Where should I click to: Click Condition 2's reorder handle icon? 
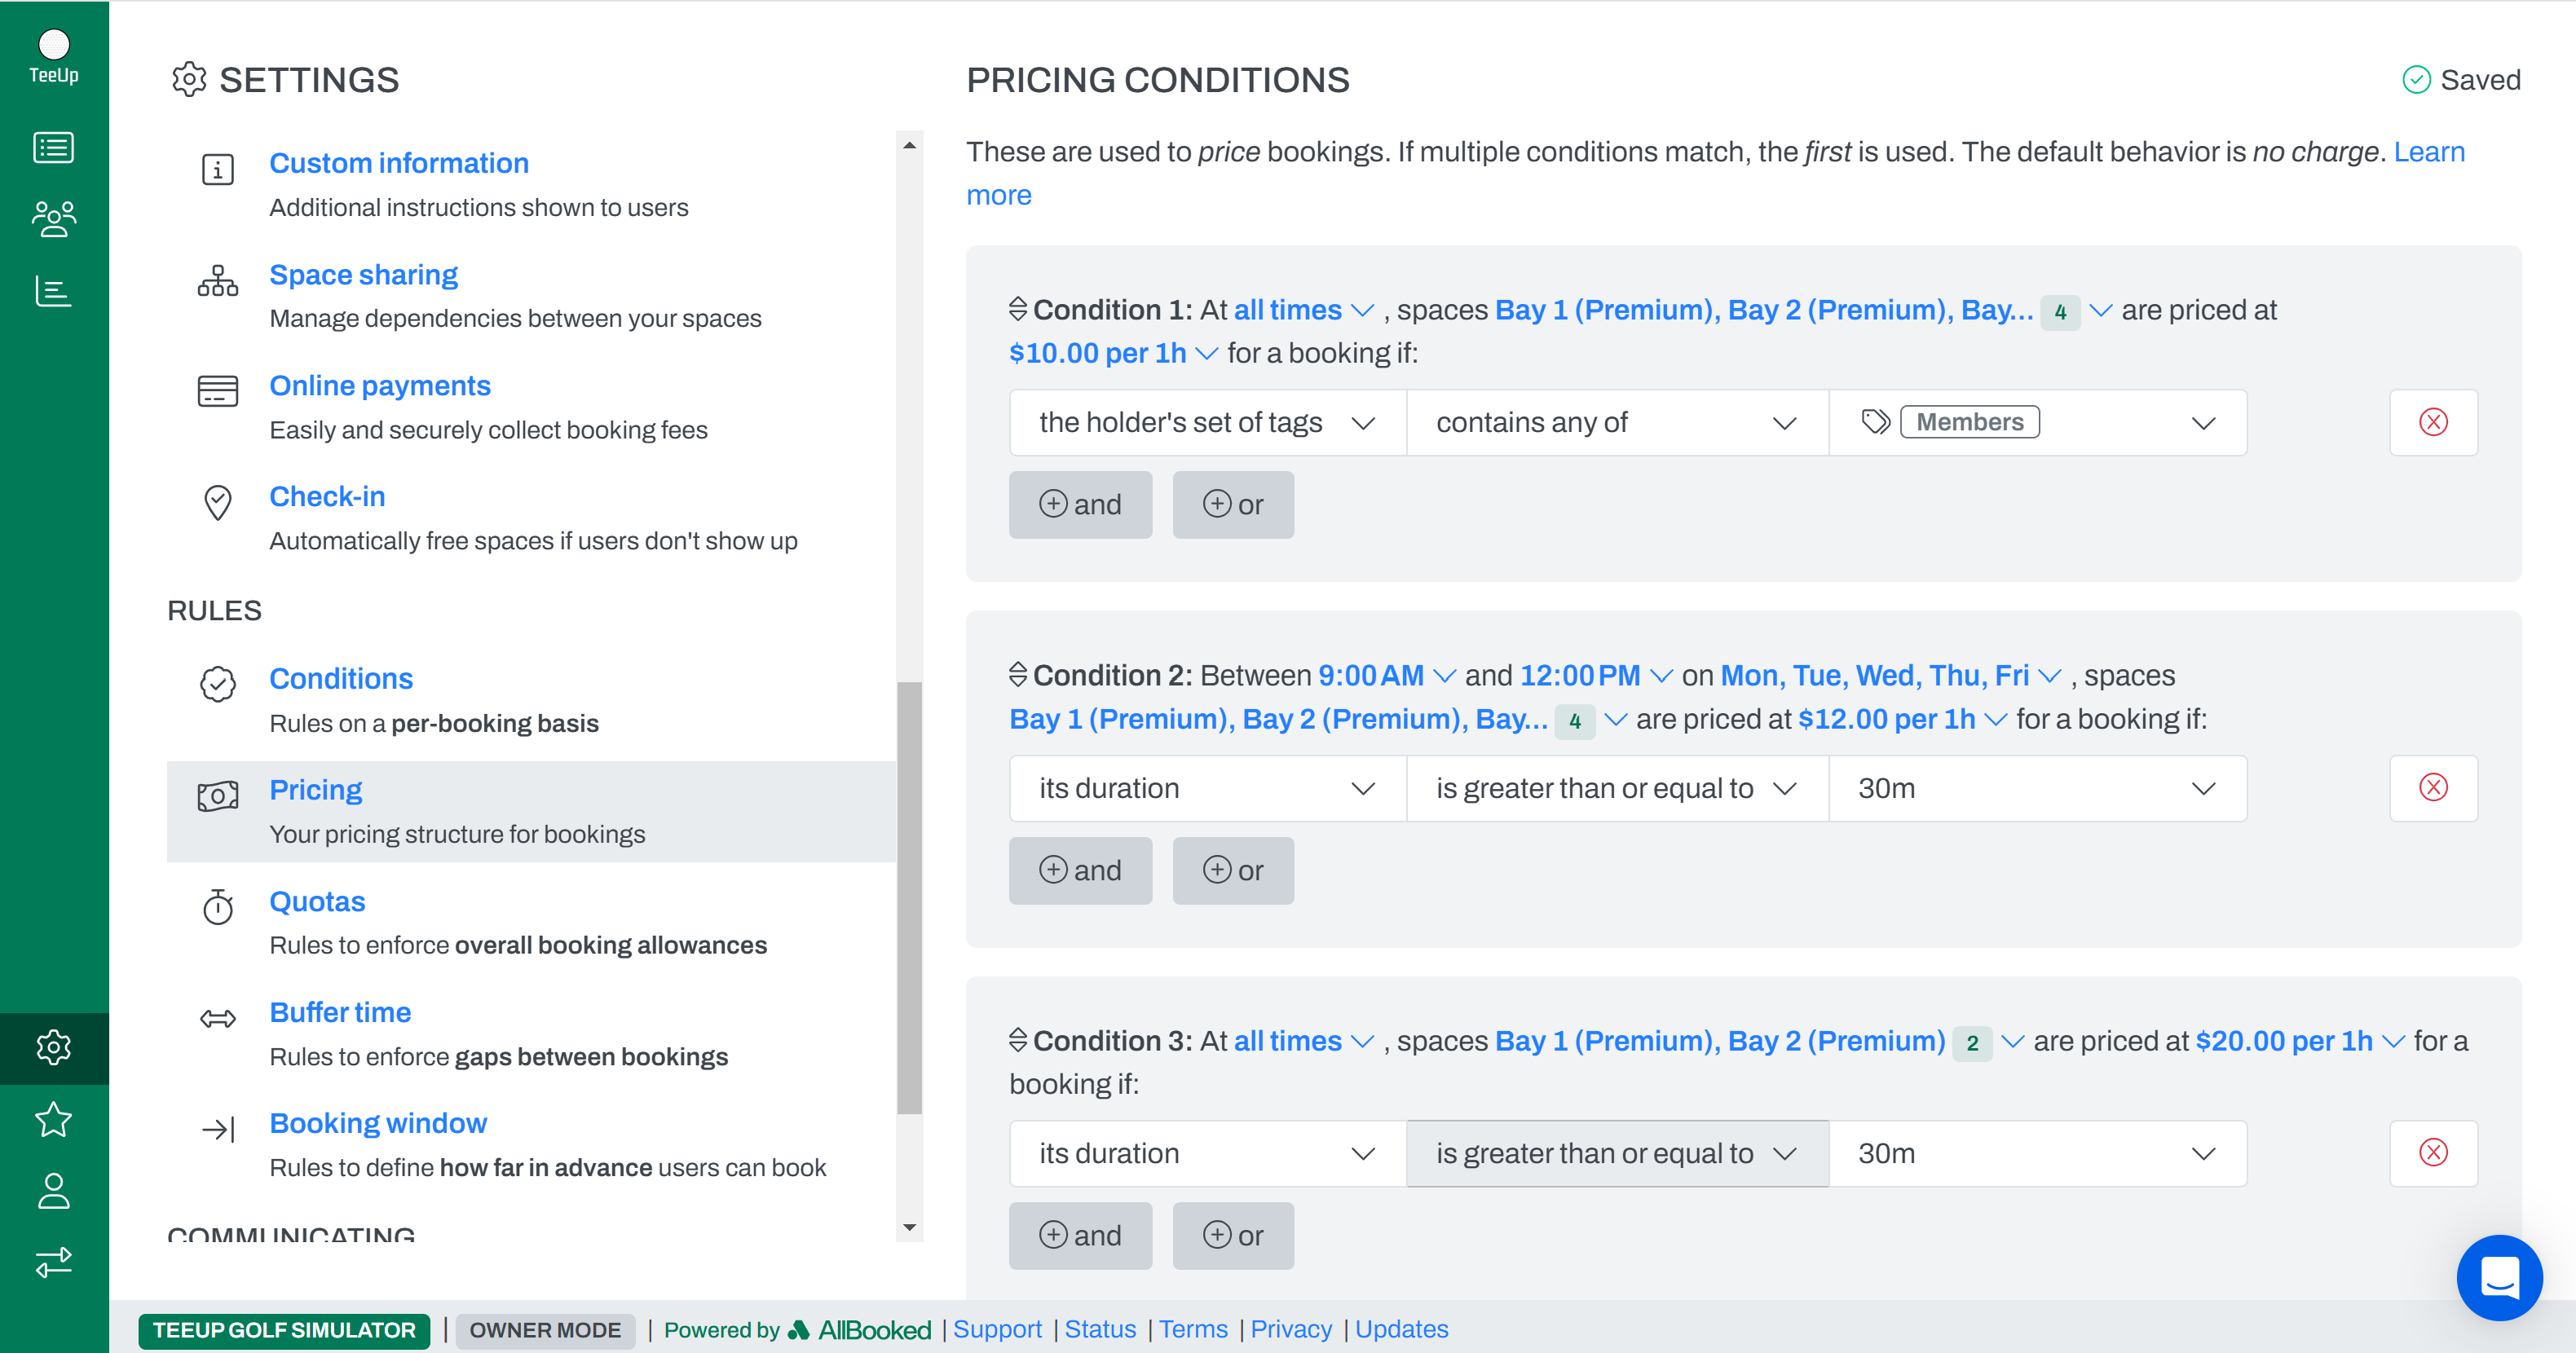[1017, 675]
